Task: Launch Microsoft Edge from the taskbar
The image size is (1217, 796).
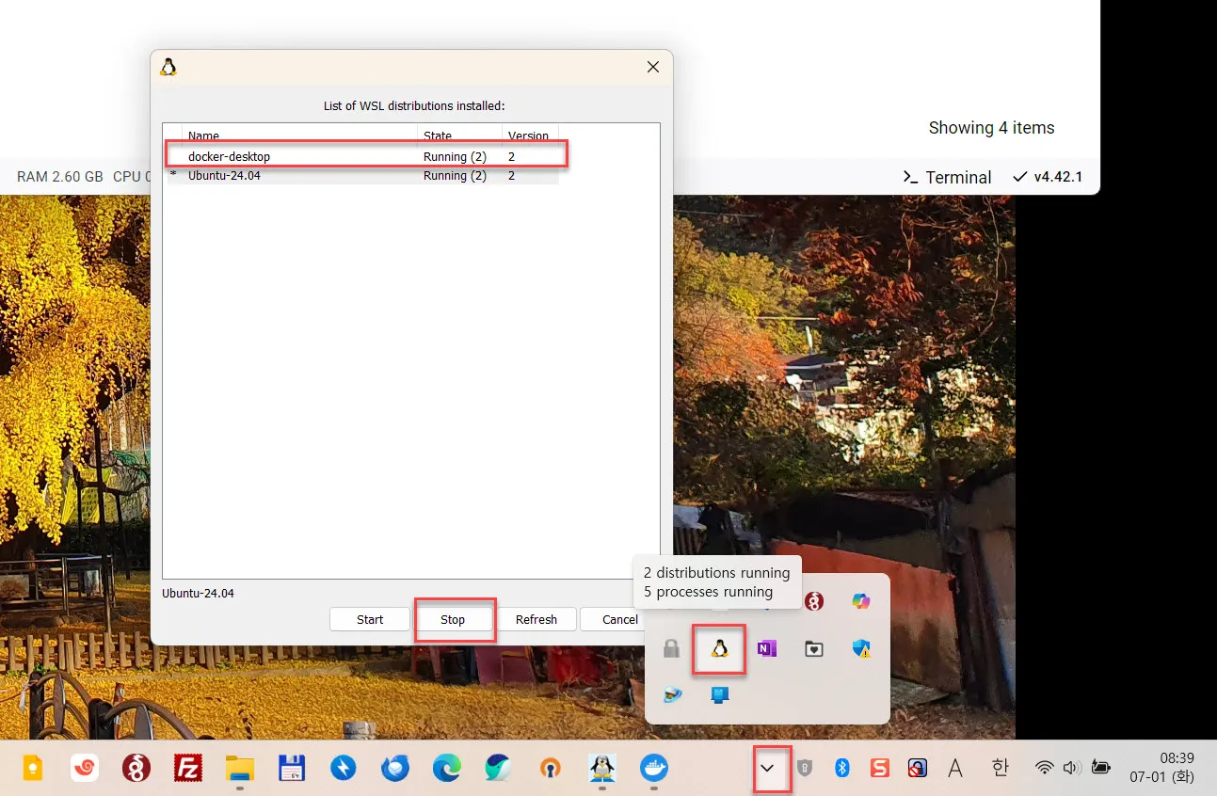Action: 446,767
